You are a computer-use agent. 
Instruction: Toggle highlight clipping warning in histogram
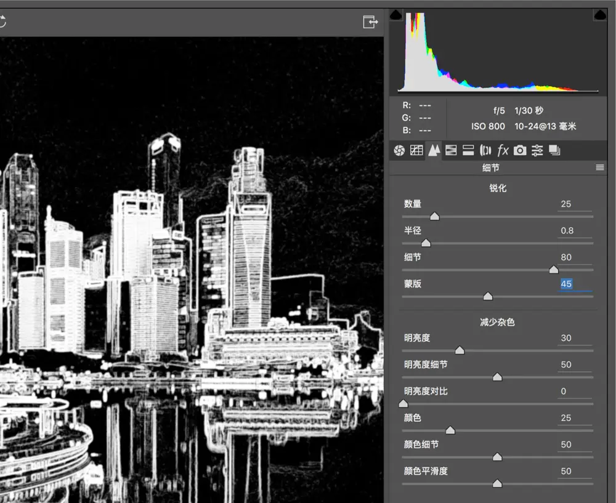coord(600,15)
